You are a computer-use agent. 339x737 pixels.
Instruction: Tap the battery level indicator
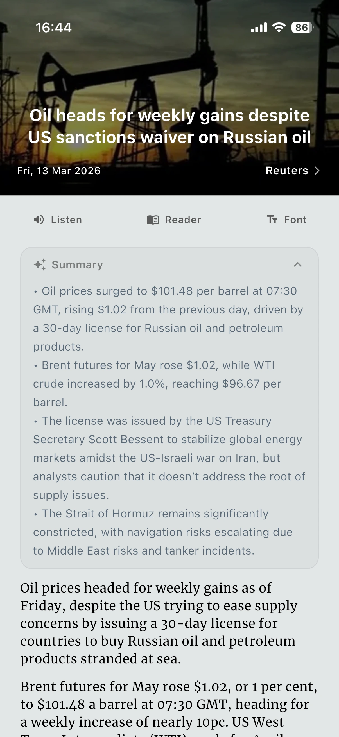(x=302, y=28)
